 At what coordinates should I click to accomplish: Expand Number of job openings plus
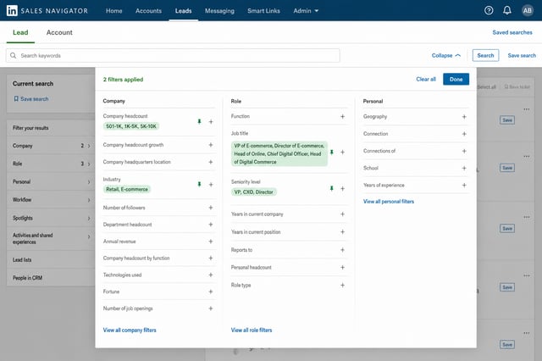pos(211,308)
